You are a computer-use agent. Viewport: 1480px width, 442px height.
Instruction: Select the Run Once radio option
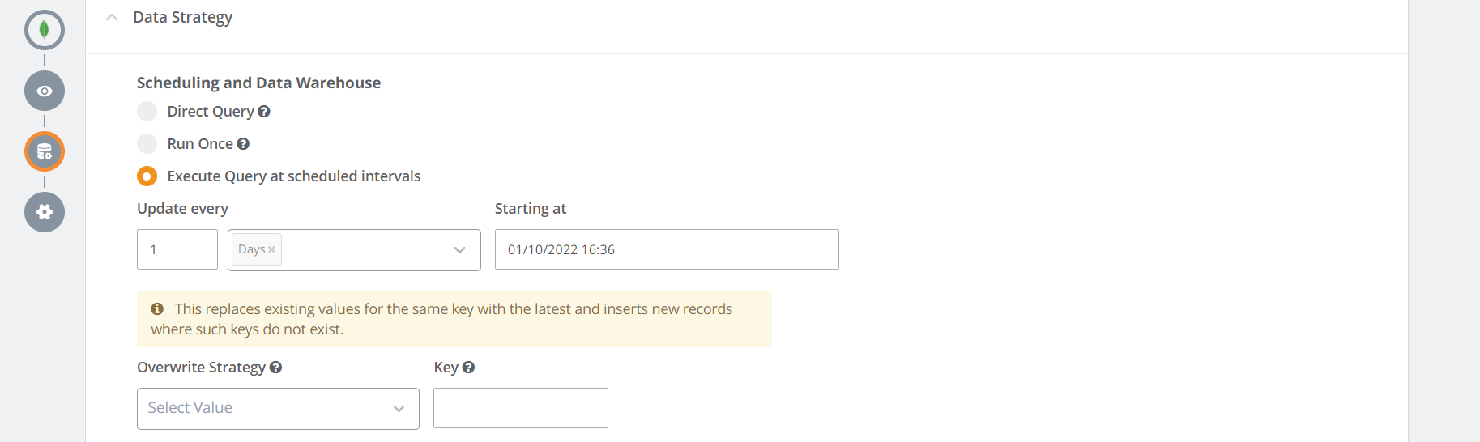tap(147, 144)
